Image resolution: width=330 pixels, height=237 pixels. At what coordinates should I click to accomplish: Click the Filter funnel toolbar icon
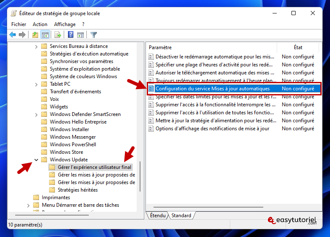tap(94, 34)
